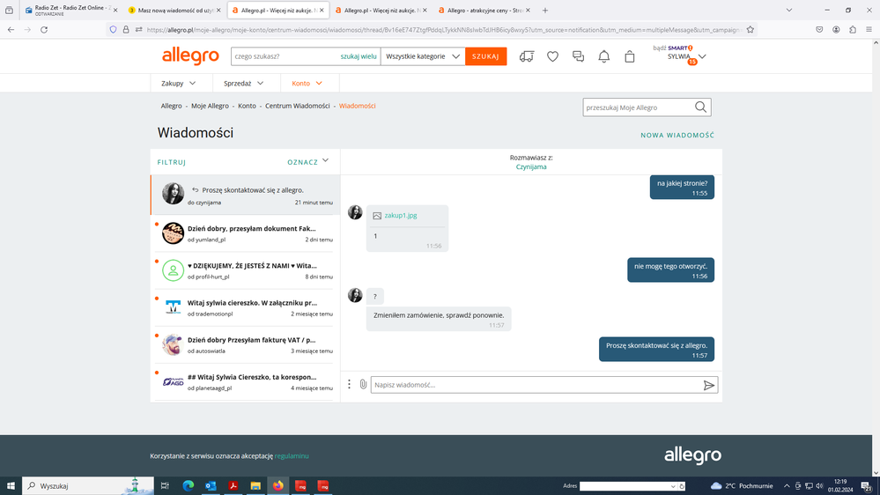Viewport: 880px width, 495px height.
Task: Close the Radio Zet tab
Action: coord(115,10)
